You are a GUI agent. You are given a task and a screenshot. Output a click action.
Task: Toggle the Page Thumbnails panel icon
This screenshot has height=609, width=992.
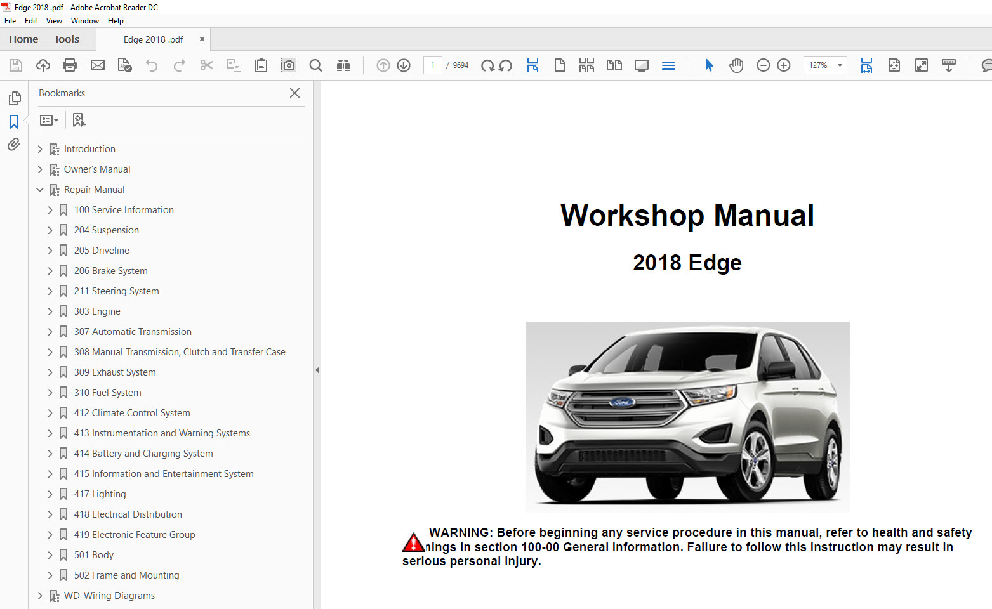pyautogui.click(x=14, y=98)
